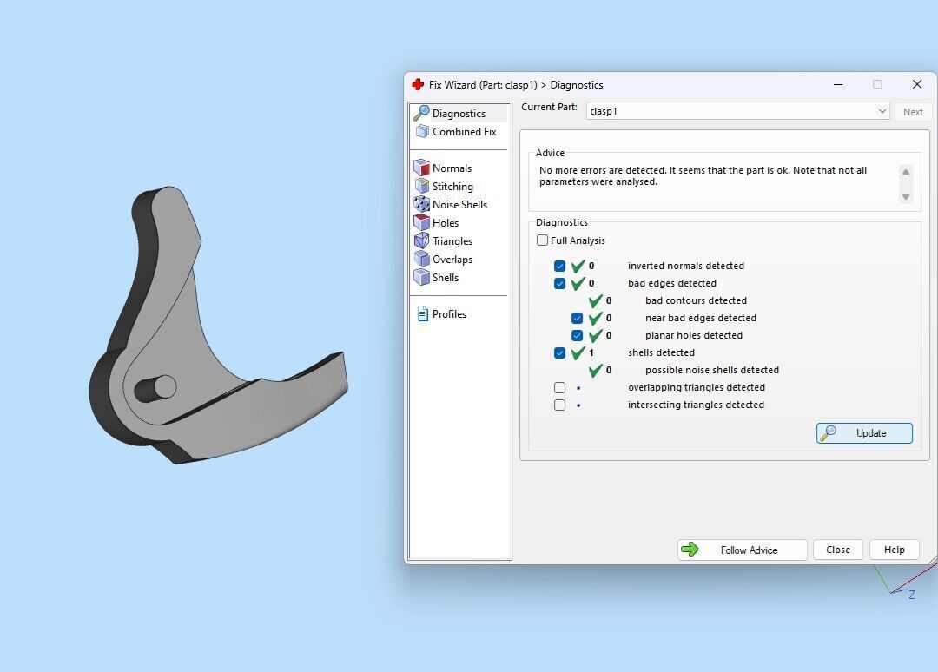This screenshot has height=672, width=938.
Task: Click the Holes cube icon
Action: 422,222
